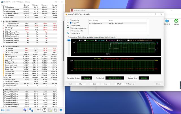This screenshot has width=181, height=114.
Task: Expand the Core Thermal Throttling row
Action: coord(4,32)
